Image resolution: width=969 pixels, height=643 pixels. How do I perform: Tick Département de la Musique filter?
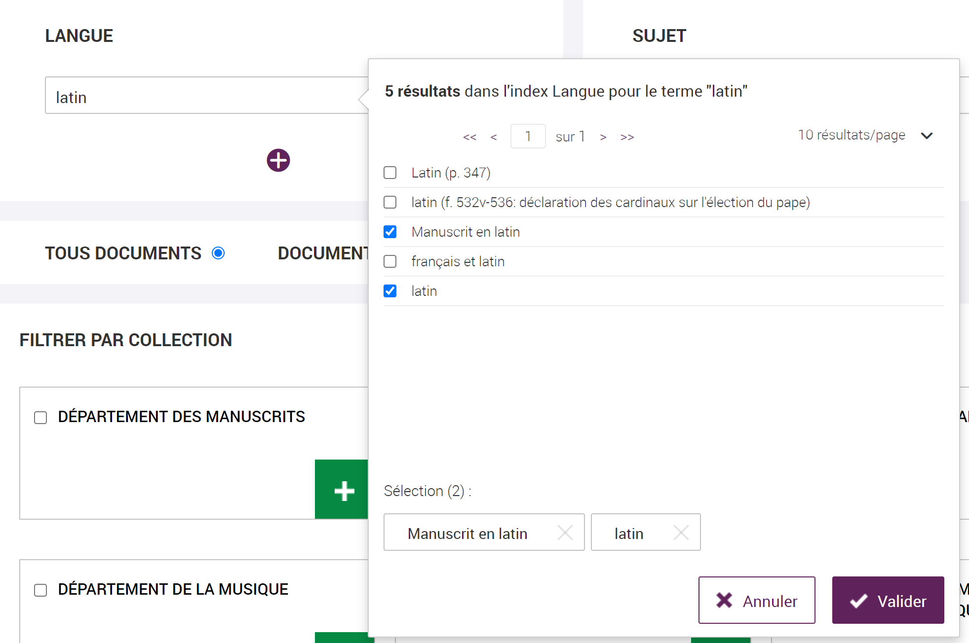click(40, 590)
